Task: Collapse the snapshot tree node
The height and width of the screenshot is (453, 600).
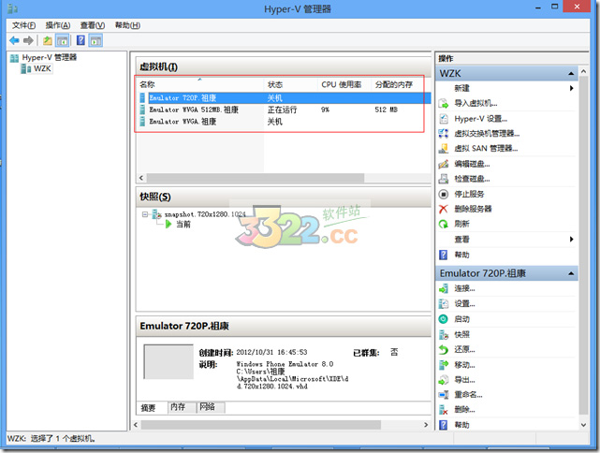Action: [145, 214]
